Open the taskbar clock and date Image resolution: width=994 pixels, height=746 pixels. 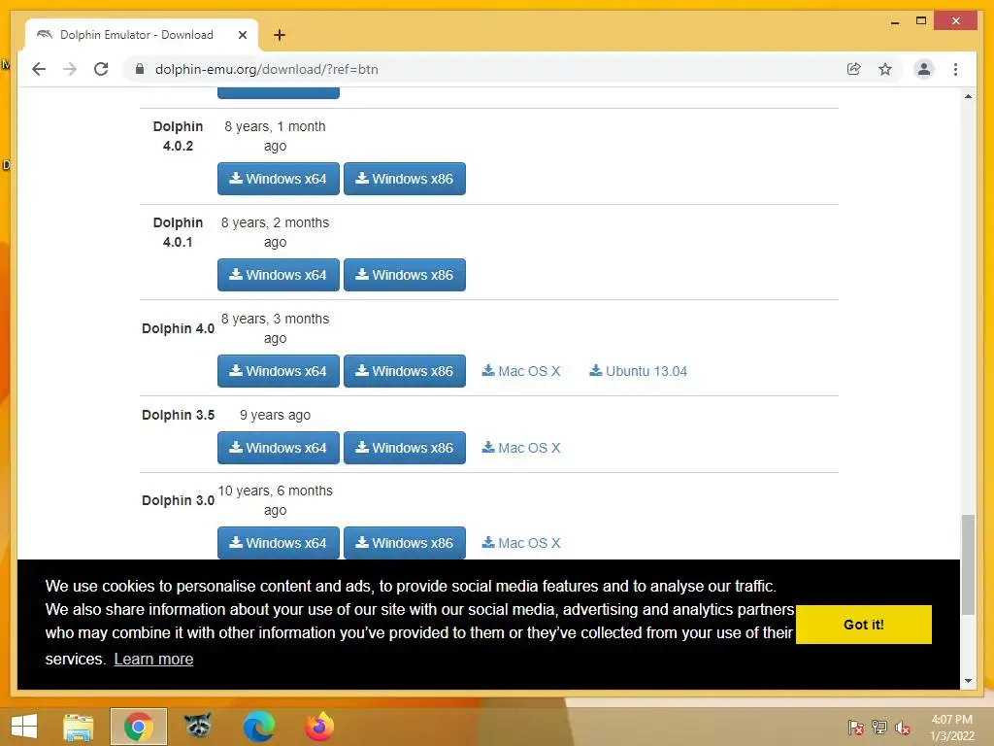[x=951, y=728]
